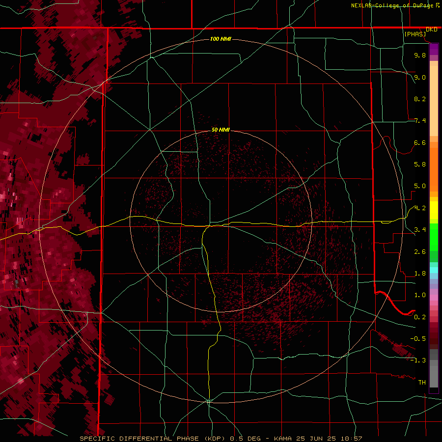Viewport: 442px width, 442px height.
Task: Select the -1.3 legend value
Action: [x=418, y=360]
